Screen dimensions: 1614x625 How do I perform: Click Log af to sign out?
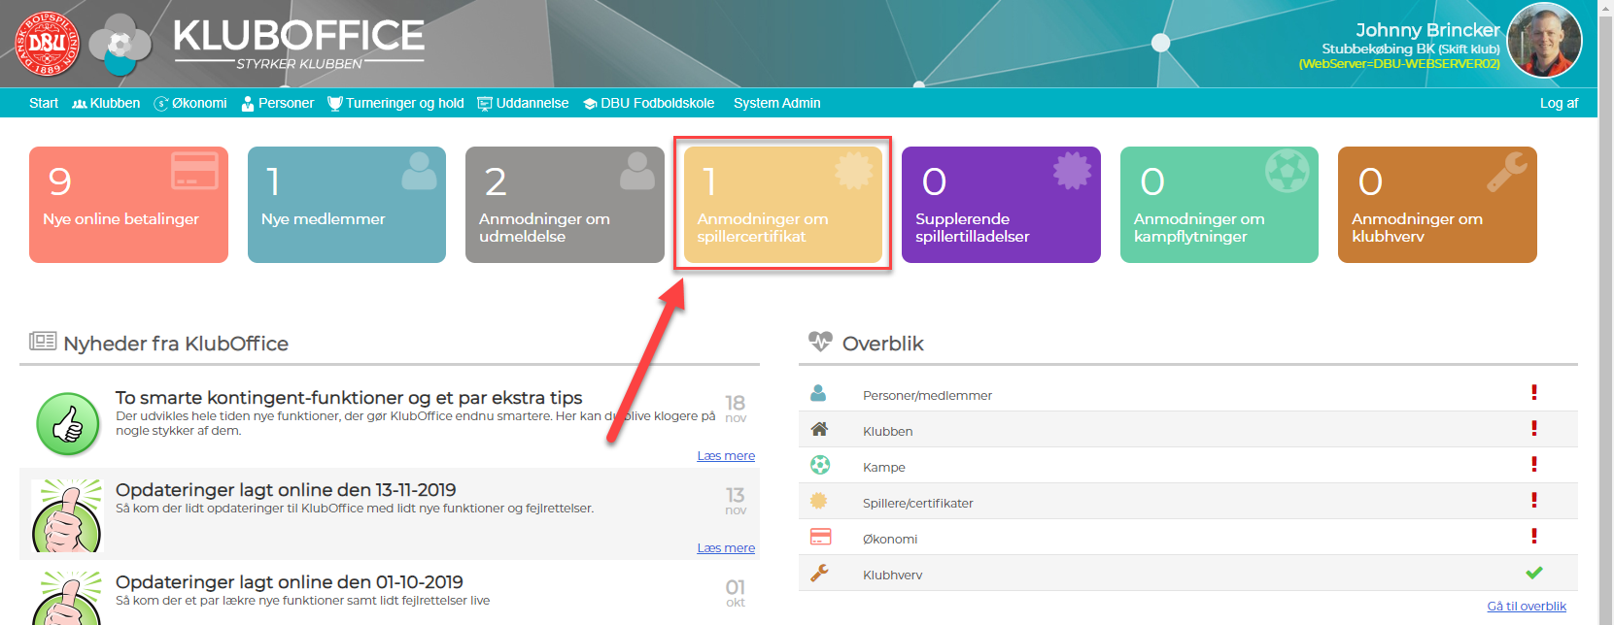coord(1559,103)
